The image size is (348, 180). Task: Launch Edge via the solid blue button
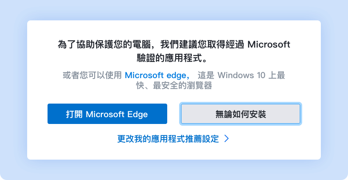click(107, 114)
